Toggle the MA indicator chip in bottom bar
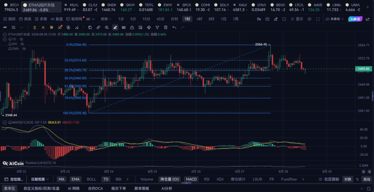The image size is (374, 192). pyautogui.click(x=61, y=179)
